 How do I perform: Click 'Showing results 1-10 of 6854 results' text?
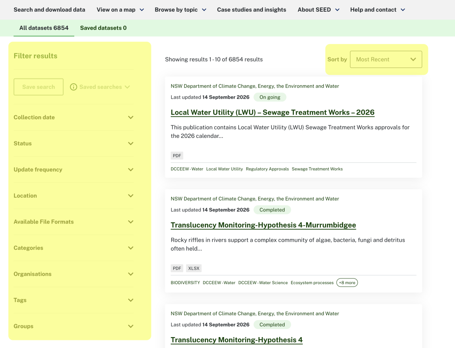[x=214, y=59]
